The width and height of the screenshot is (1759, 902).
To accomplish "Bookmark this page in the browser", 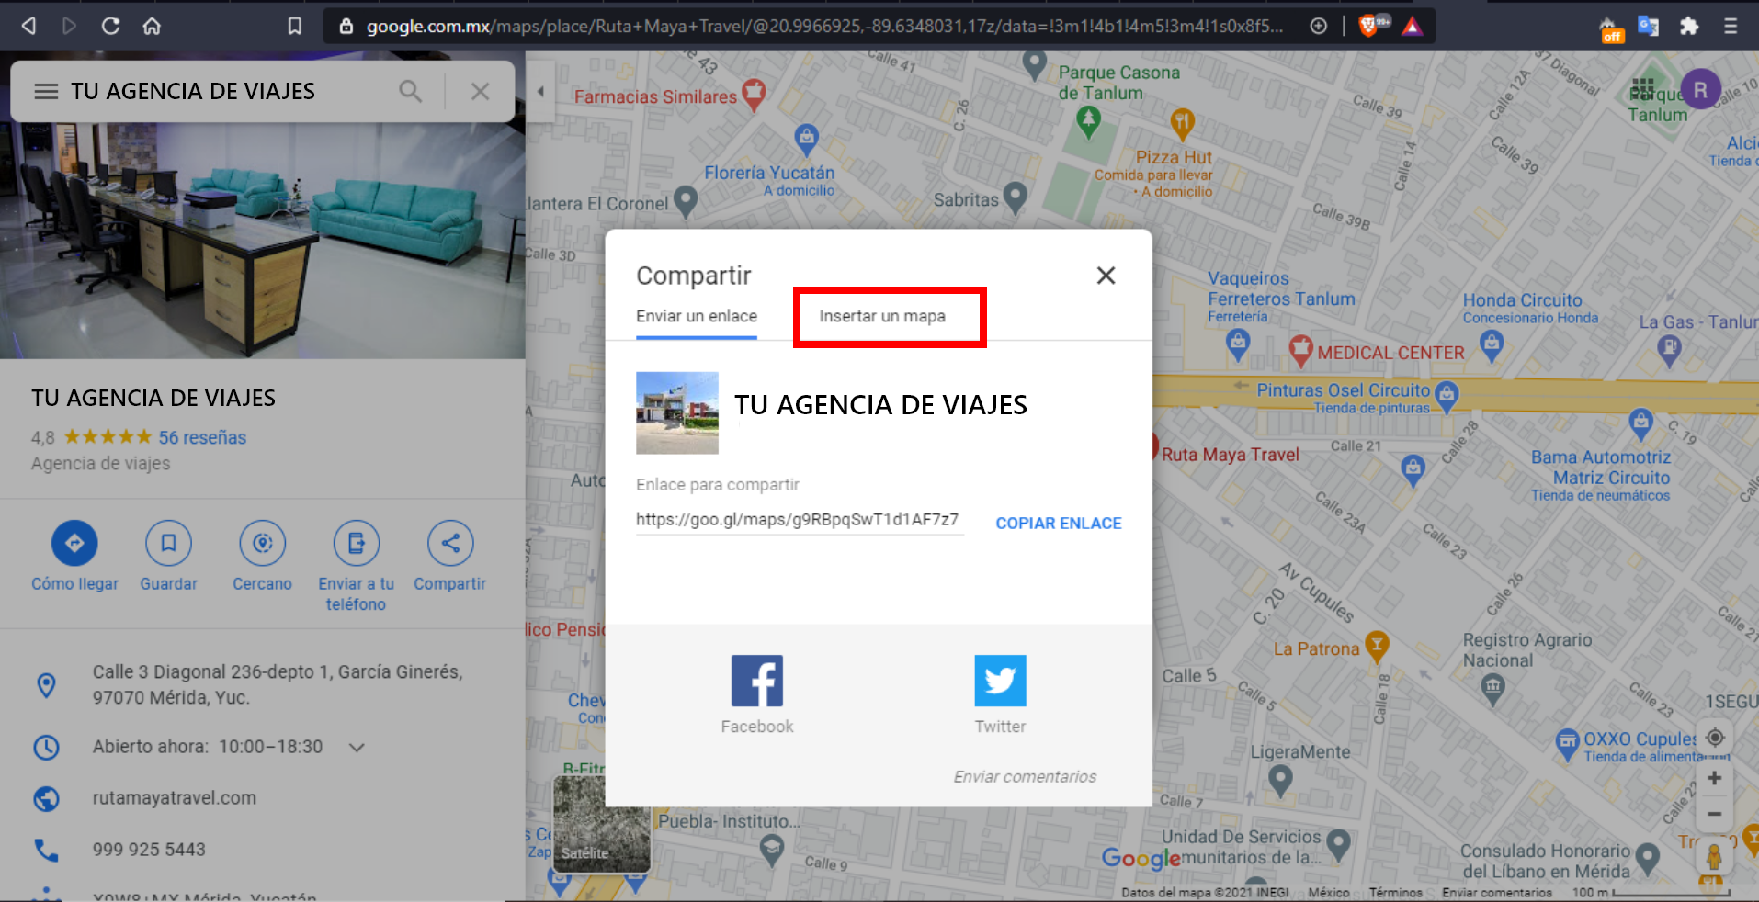I will [294, 26].
